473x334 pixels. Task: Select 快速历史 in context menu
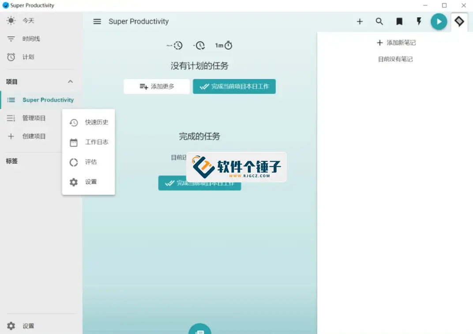click(x=88, y=122)
